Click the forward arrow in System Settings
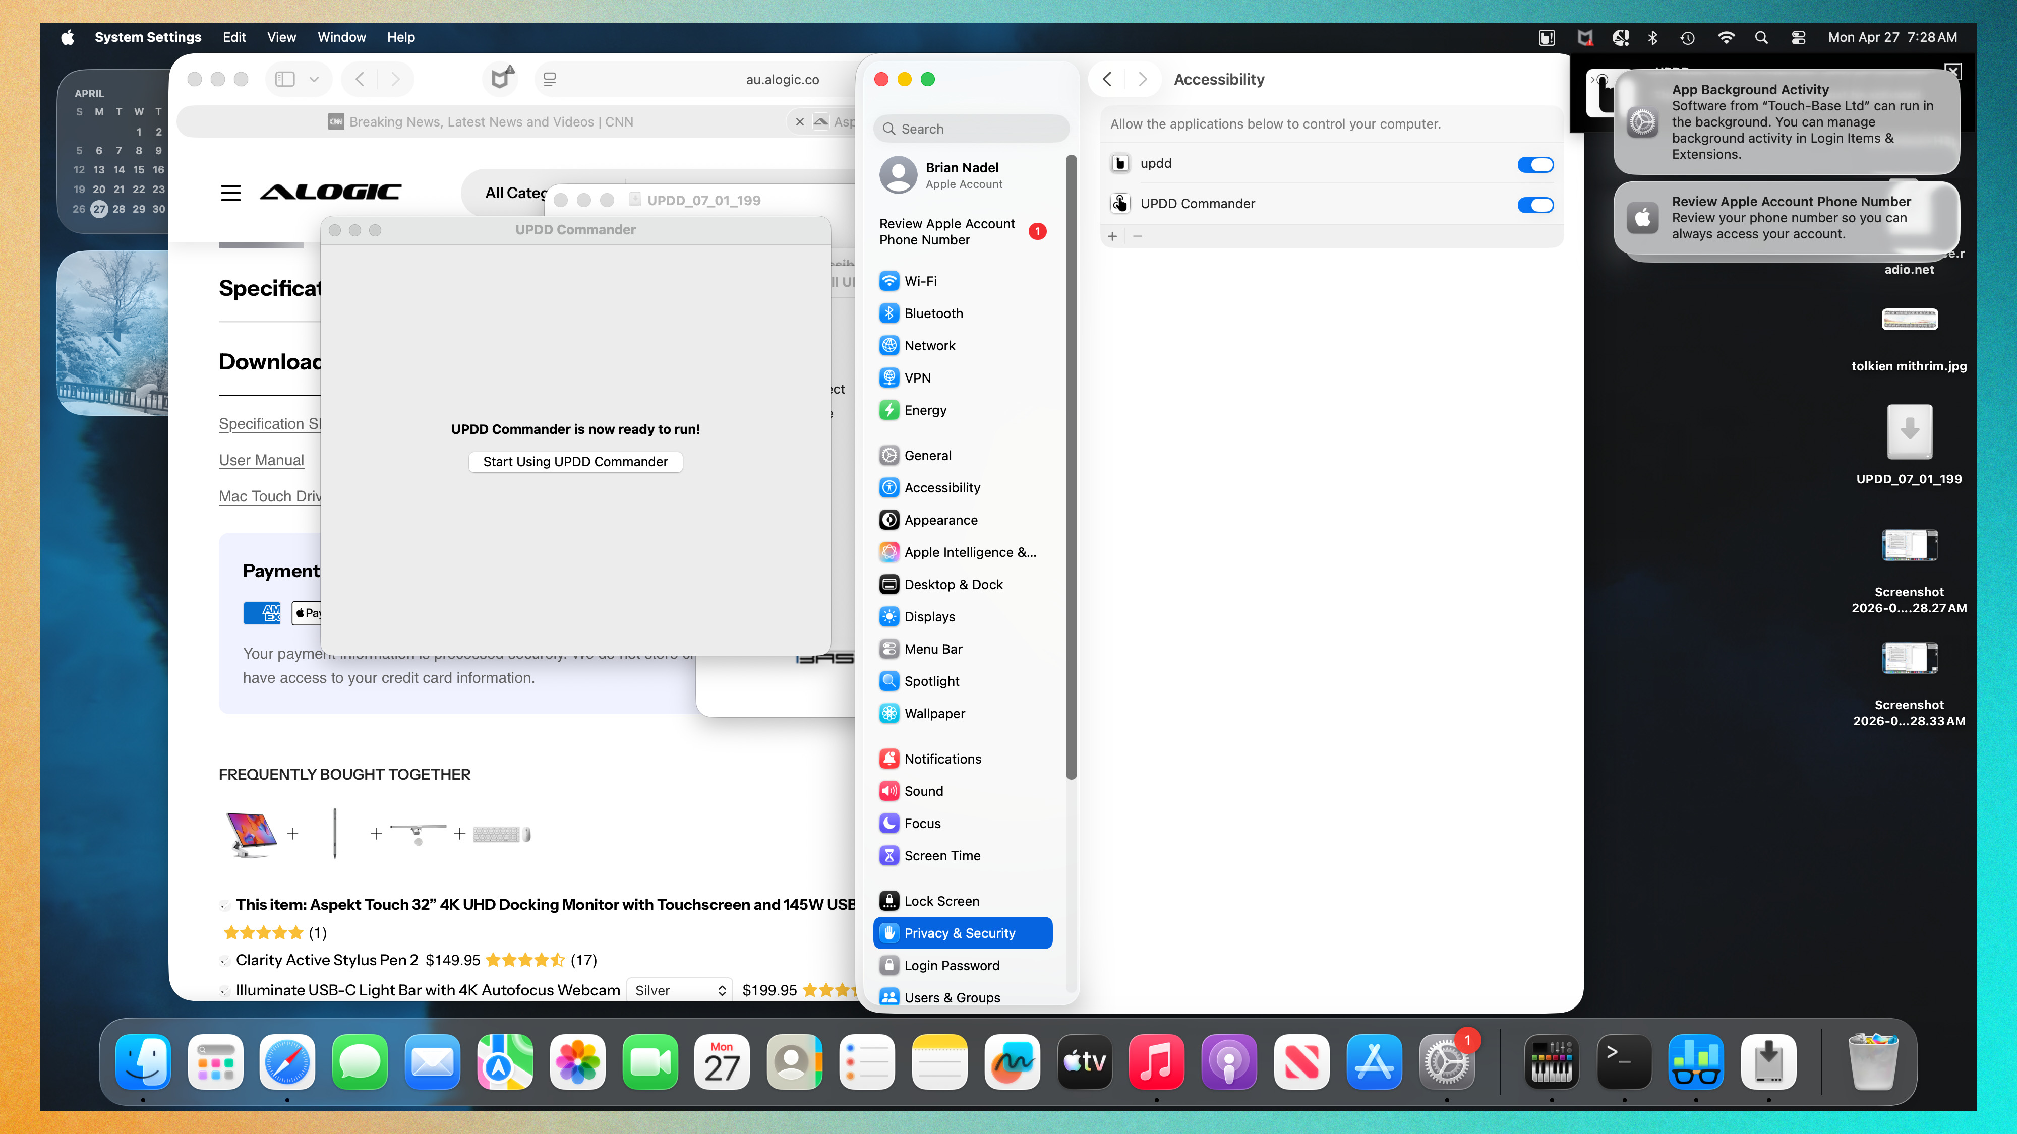This screenshot has width=2017, height=1134. (x=1143, y=79)
